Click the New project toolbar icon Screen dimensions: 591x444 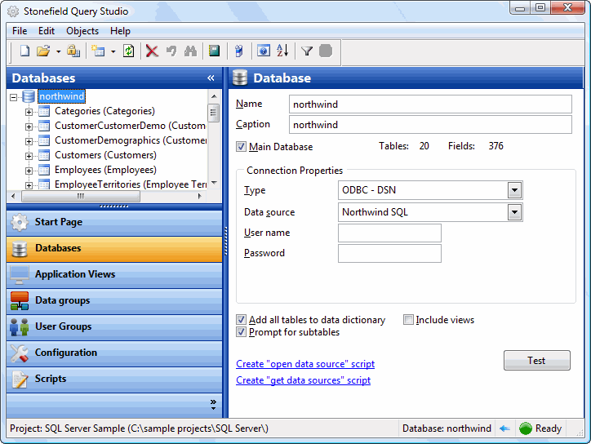tap(24, 51)
